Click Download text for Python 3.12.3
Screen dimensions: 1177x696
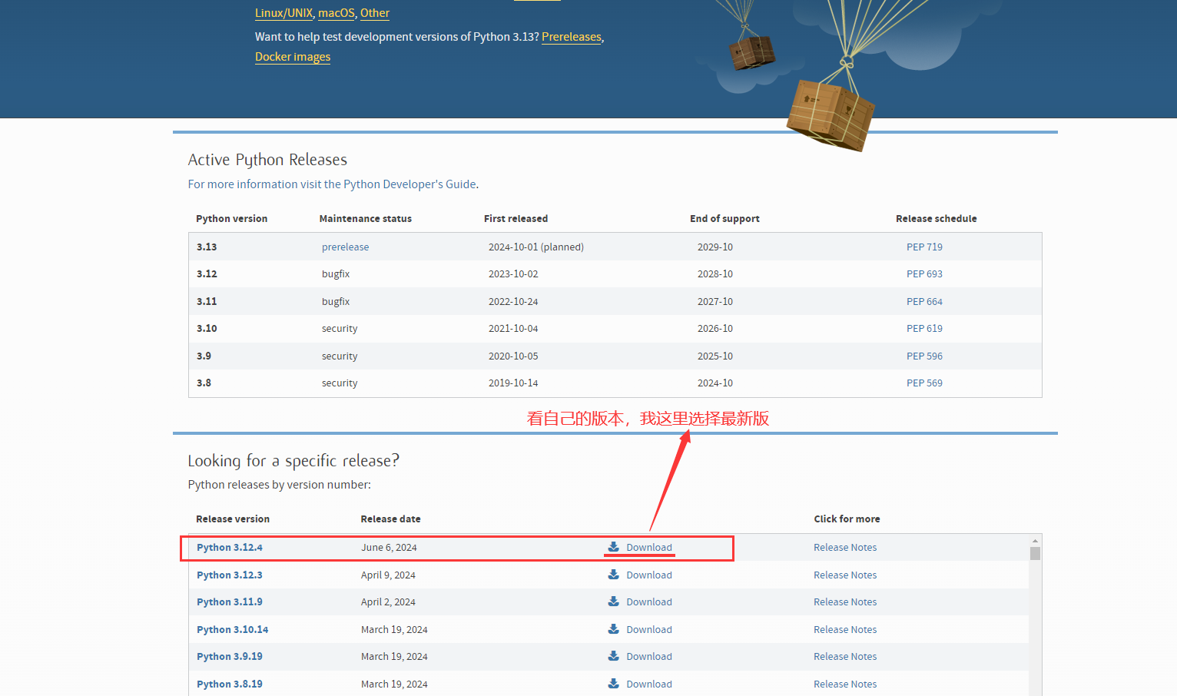649,575
